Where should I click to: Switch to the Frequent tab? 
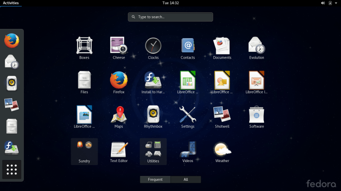coord(155,180)
